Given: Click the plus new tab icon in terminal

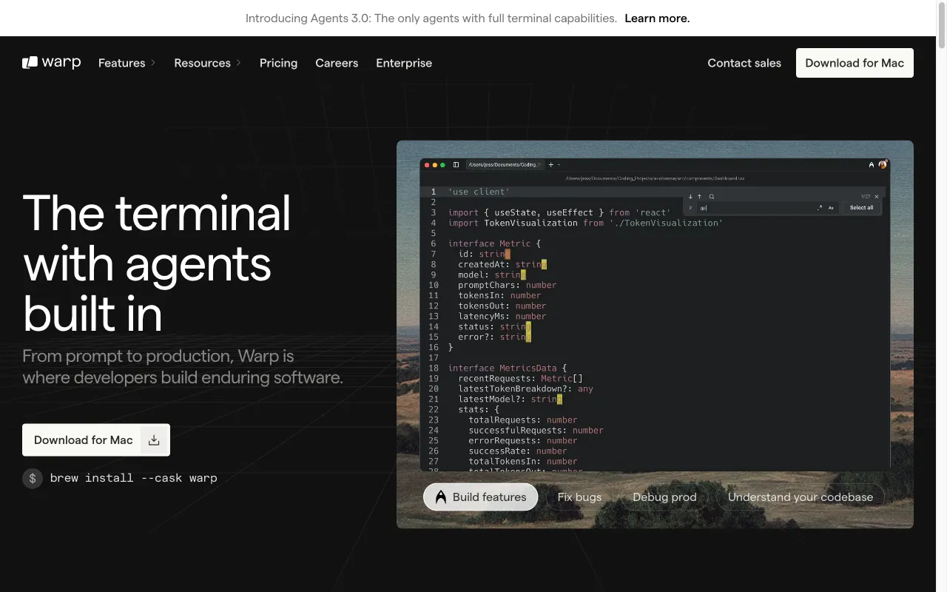Looking at the screenshot, I should click(x=550, y=165).
